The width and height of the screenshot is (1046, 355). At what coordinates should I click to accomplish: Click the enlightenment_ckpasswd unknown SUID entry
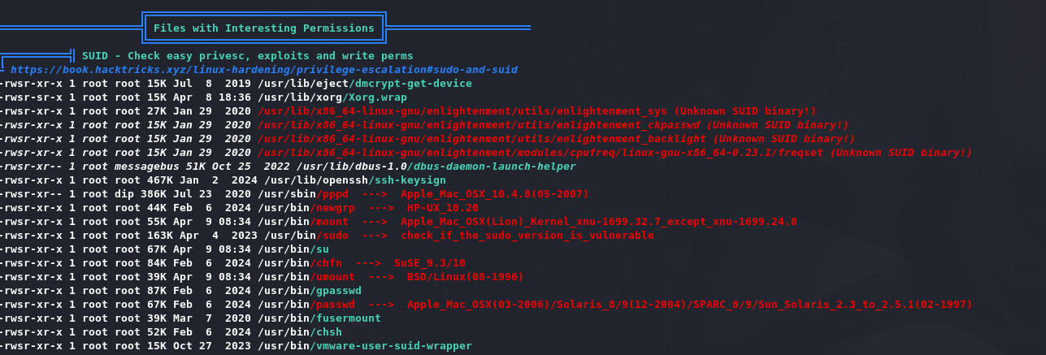click(x=553, y=125)
